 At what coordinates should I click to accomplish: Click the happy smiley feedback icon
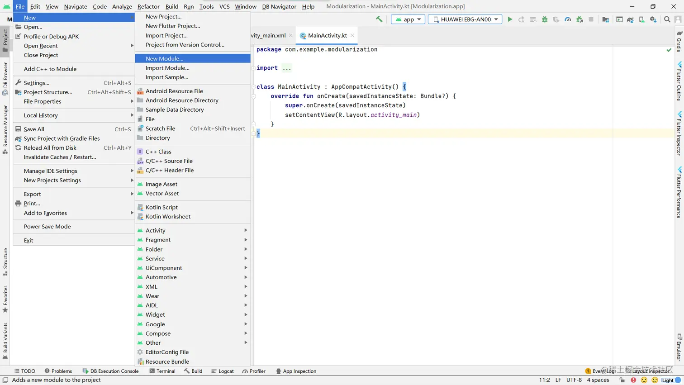point(644,380)
